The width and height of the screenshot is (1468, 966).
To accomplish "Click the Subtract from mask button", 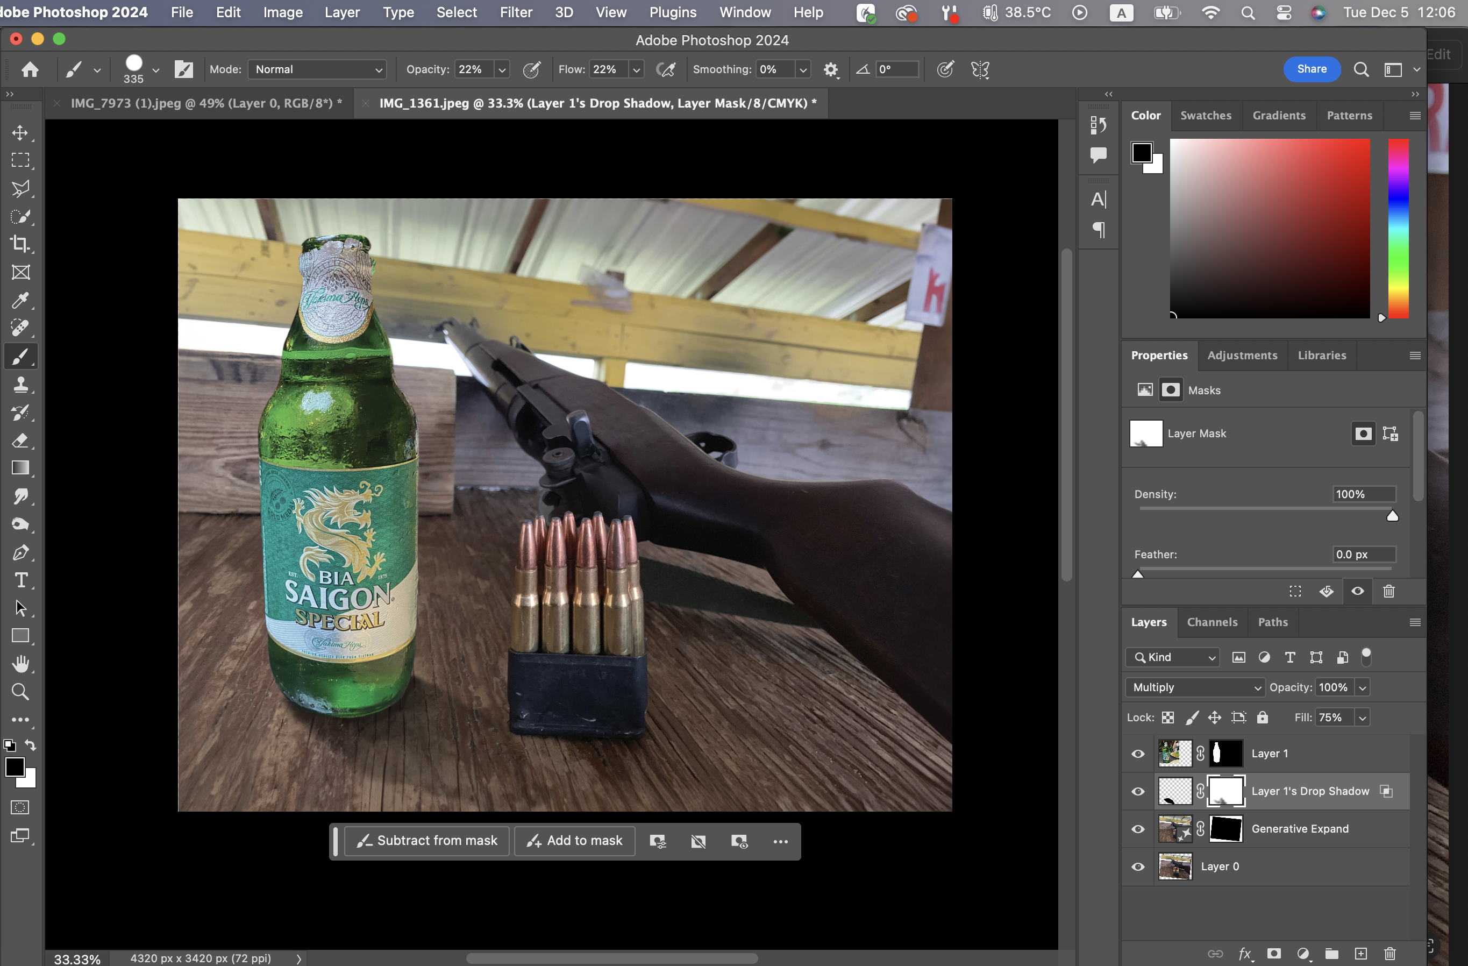I will coord(427,841).
